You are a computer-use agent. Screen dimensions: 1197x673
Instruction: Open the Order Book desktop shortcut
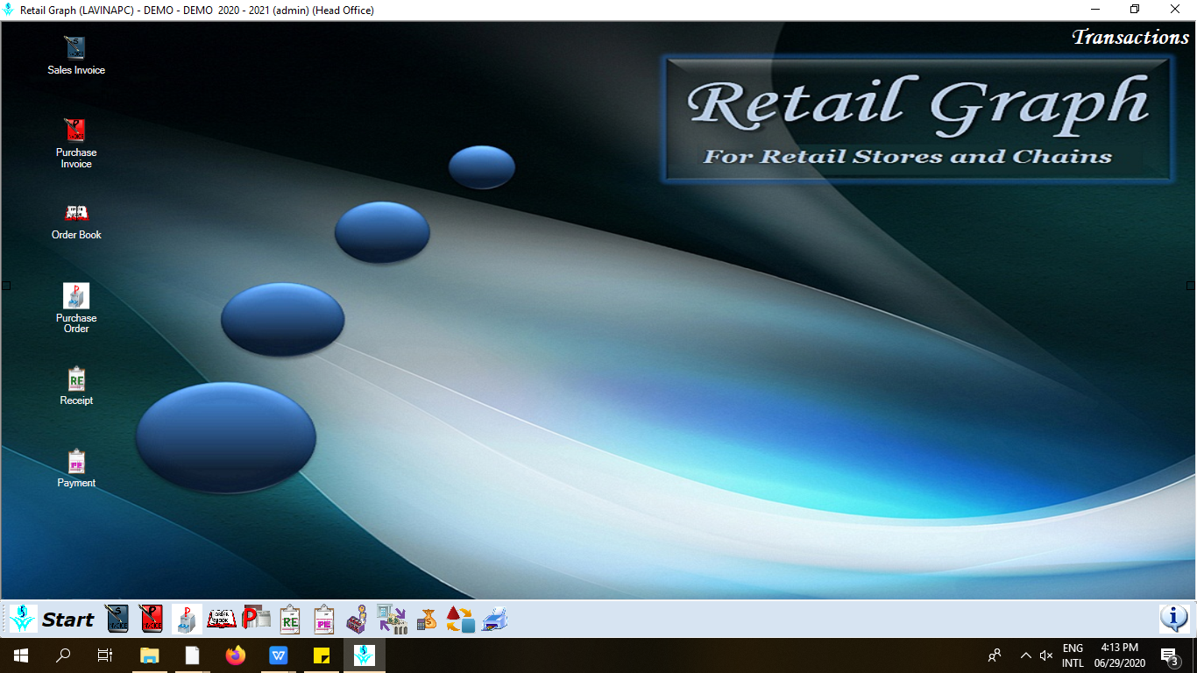click(76, 221)
